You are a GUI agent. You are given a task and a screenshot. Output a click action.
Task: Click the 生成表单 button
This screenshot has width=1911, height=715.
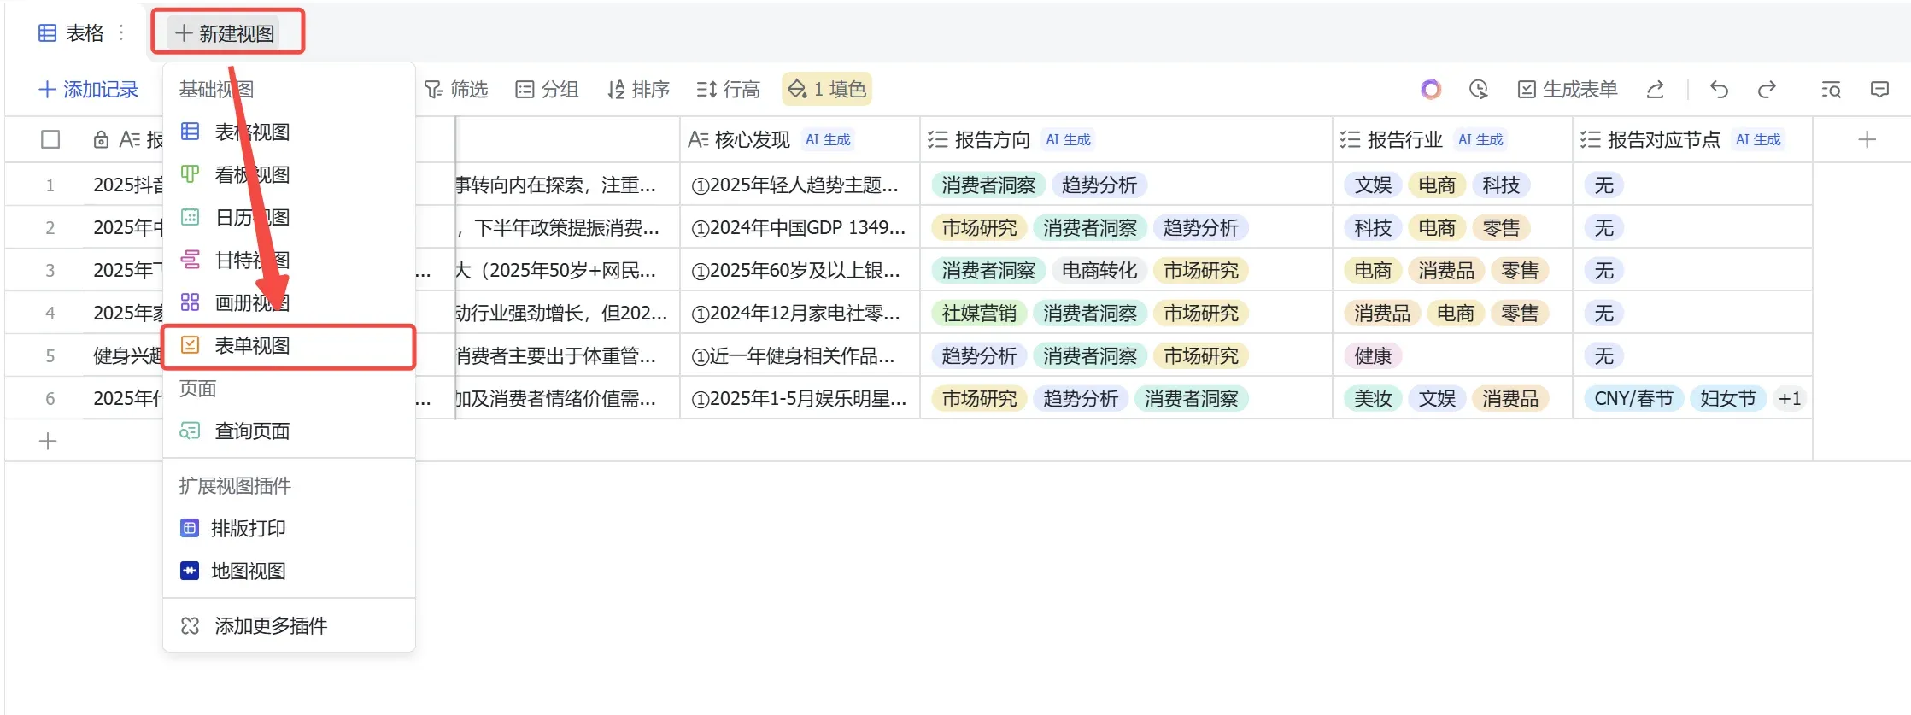[x=1568, y=90]
